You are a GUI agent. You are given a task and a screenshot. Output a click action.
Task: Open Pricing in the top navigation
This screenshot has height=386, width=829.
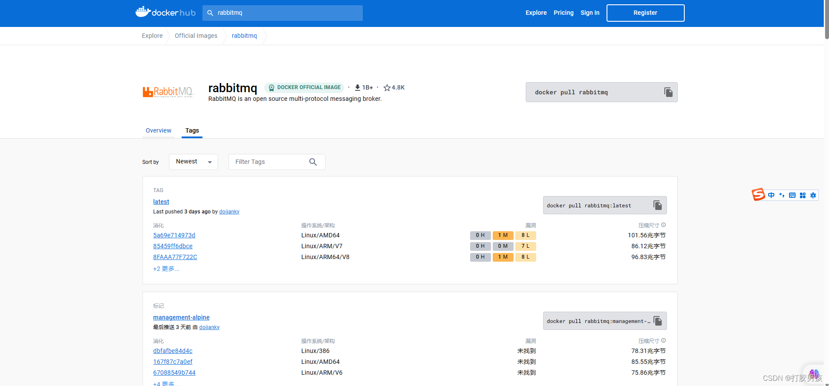pos(564,13)
